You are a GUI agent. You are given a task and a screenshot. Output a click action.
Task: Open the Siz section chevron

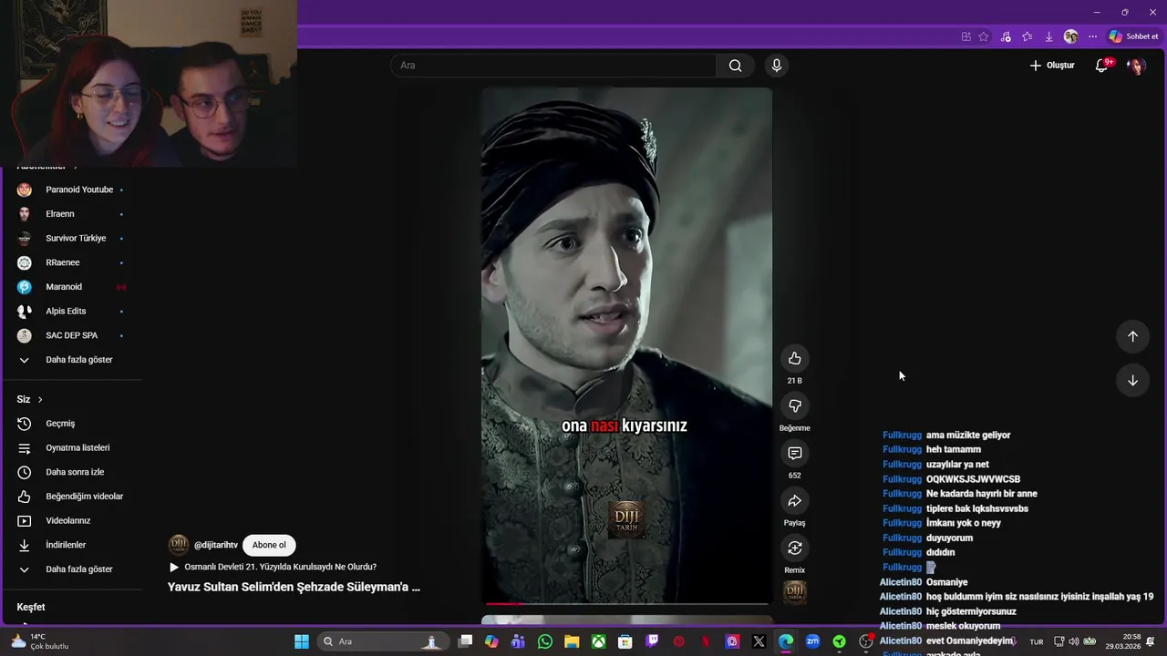click(40, 399)
